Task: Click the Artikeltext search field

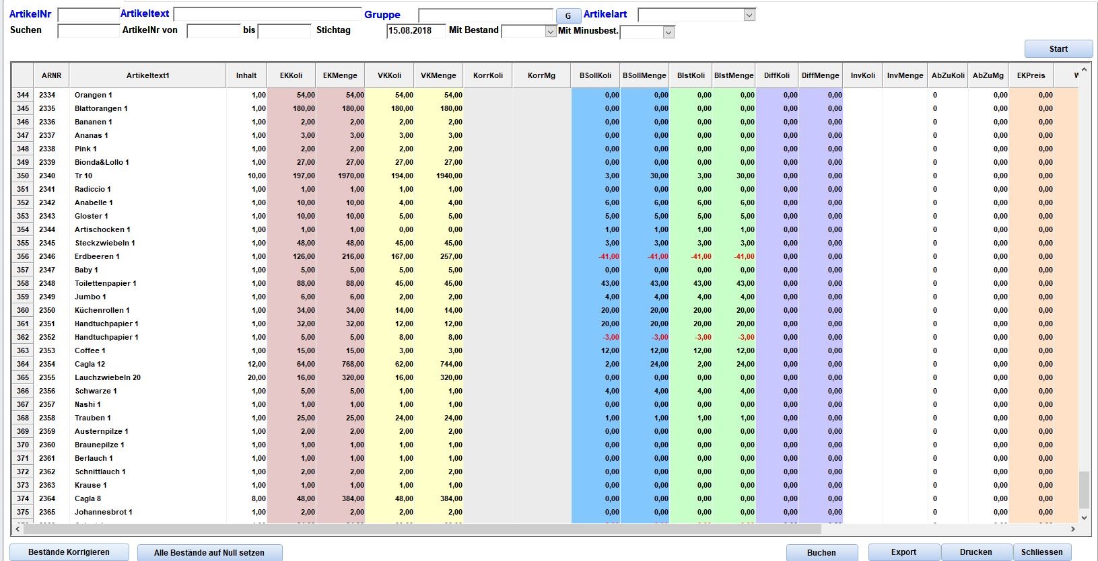Action: 267,14
